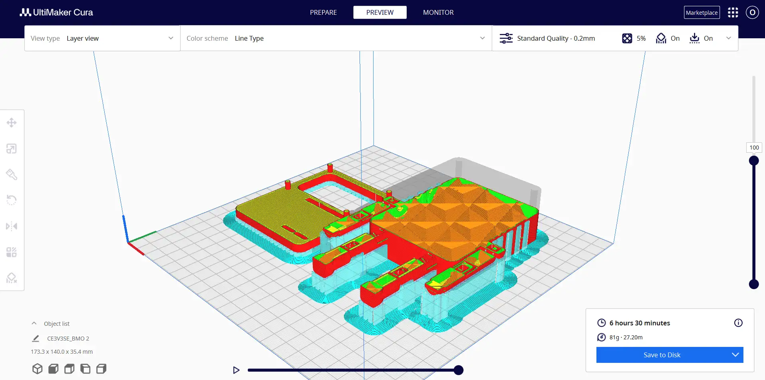Select the Rotate tool in left toolbar
Image resolution: width=765 pixels, height=380 pixels.
(12, 200)
